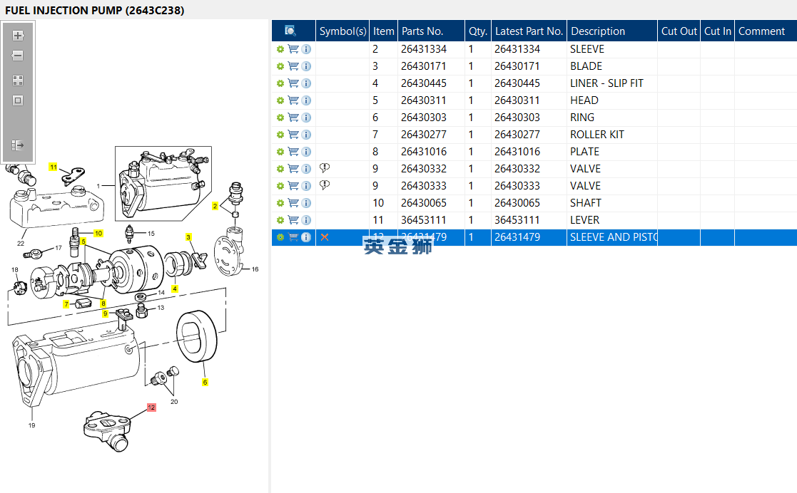Screen dimensions: 797x493
Task: Click the four-squares grid view icon
Action: pos(18,81)
